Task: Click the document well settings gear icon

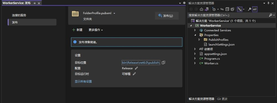Action: [184, 3]
